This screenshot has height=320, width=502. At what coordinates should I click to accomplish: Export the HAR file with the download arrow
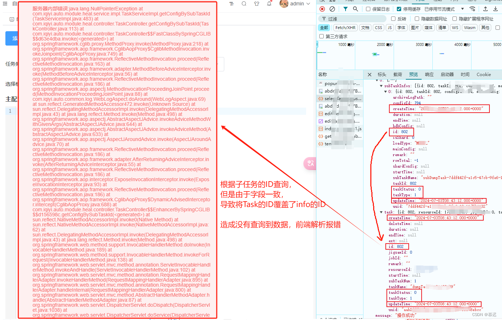496,9
